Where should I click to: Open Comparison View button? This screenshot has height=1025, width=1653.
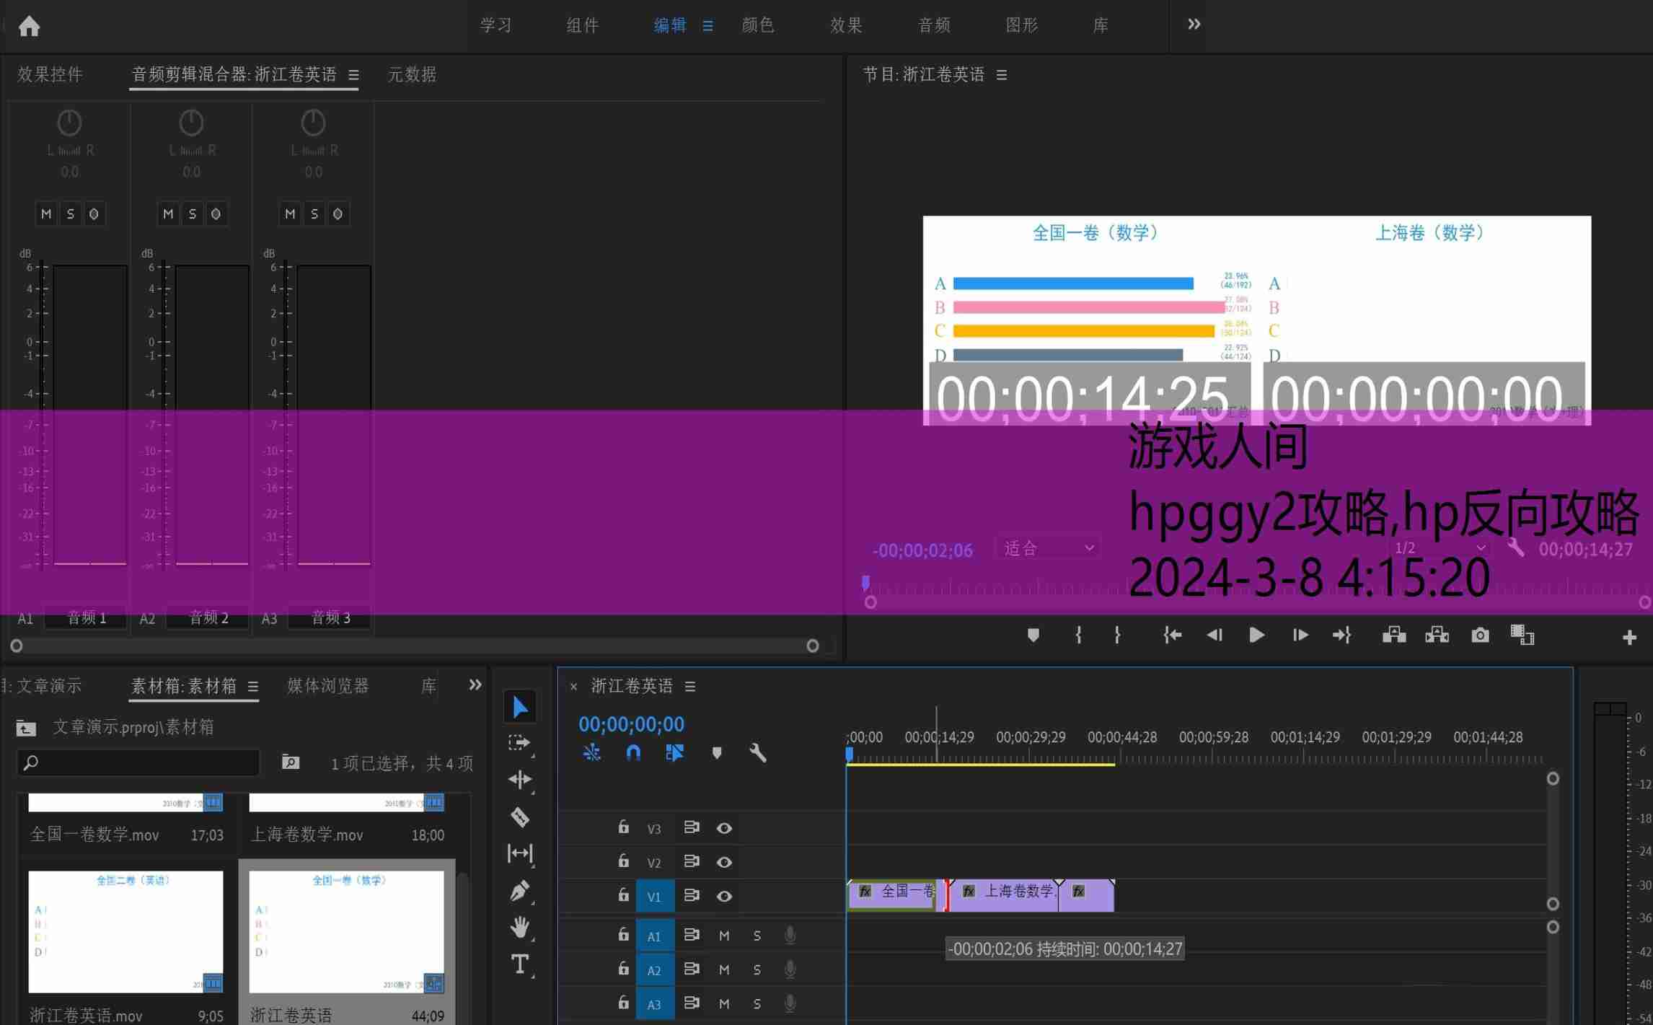pyautogui.click(x=1522, y=635)
